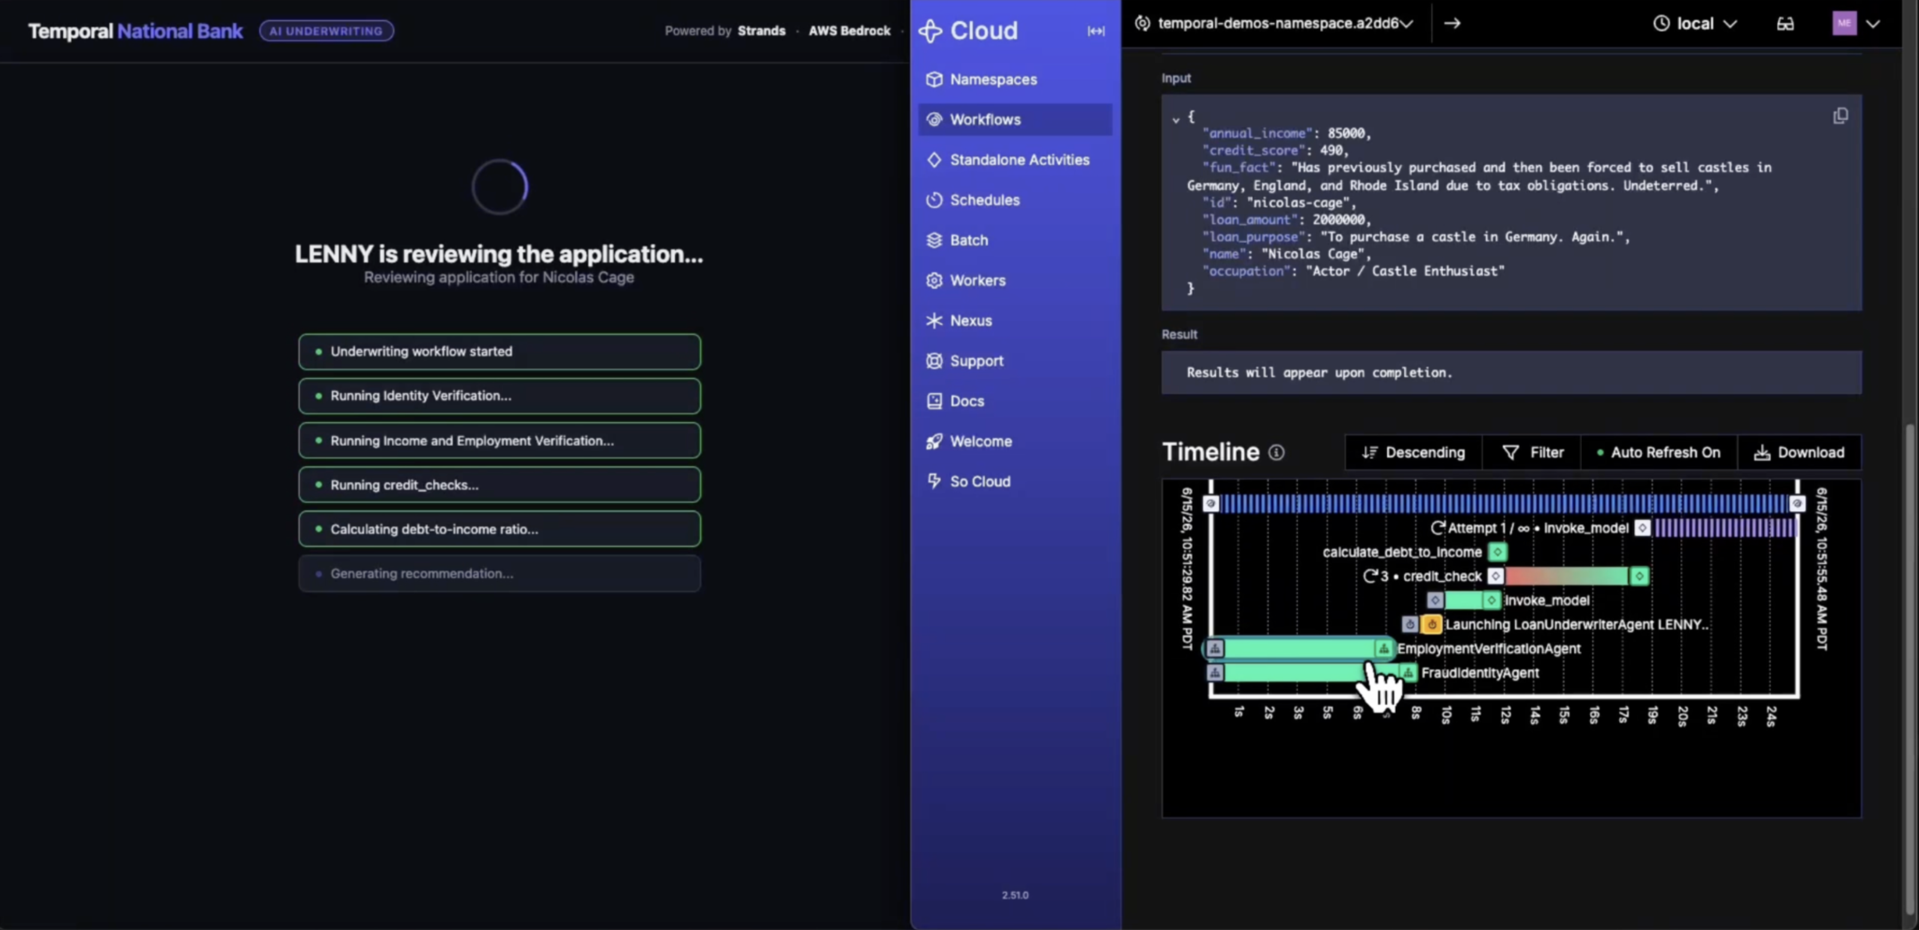
Task: Click the green EmploymentVerificationAgent timeline bar
Action: point(1299,648)
